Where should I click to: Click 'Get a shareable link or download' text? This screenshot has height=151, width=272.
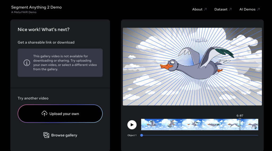pyautogui.click(x=46, y=42)
